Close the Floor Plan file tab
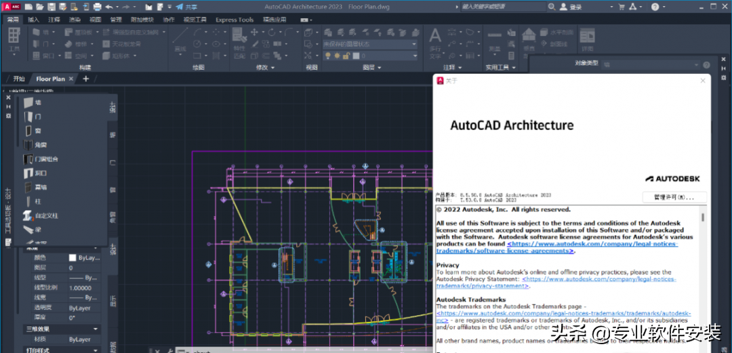 coord(71,79)
